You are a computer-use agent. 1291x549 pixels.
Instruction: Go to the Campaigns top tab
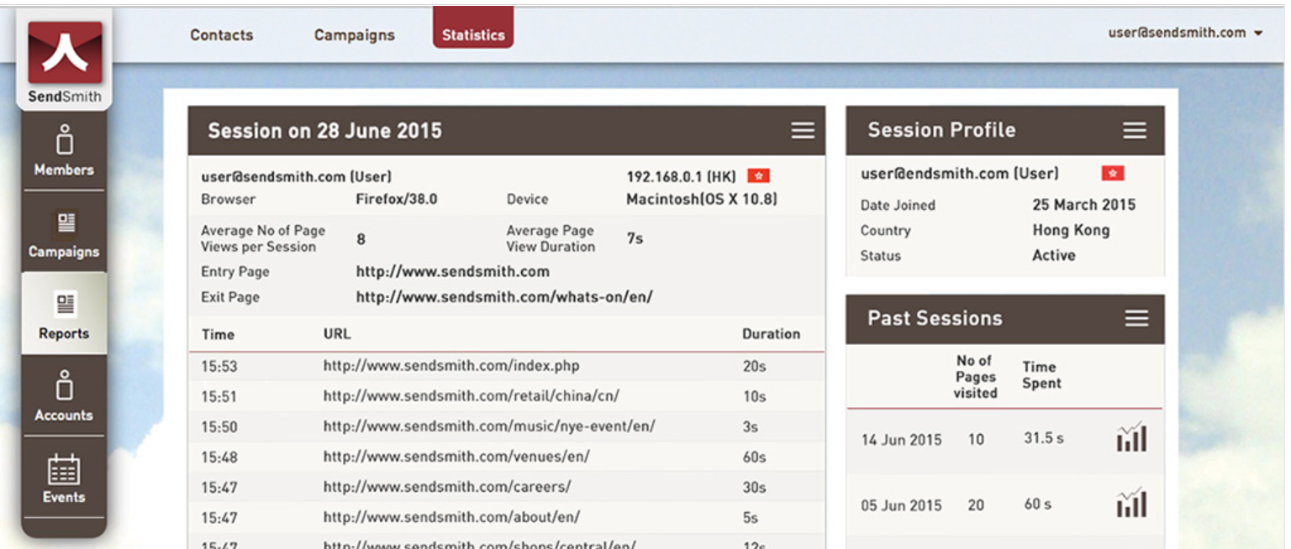[354, 35]
